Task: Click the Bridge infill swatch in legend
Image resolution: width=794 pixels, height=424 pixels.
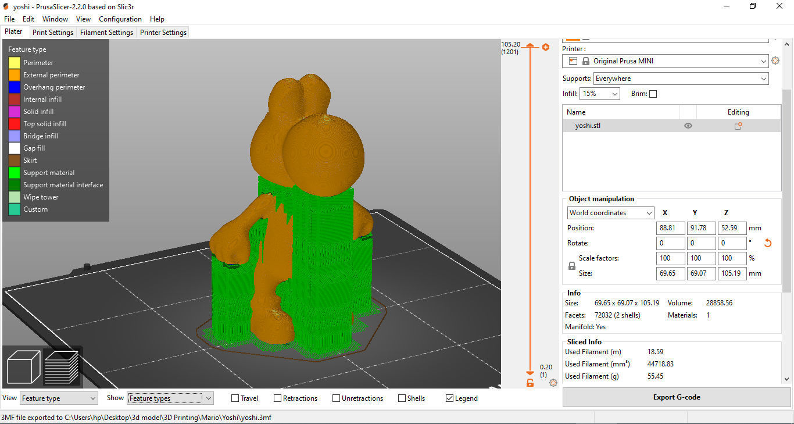Action: pyautogui.click(x=14, y=136)
